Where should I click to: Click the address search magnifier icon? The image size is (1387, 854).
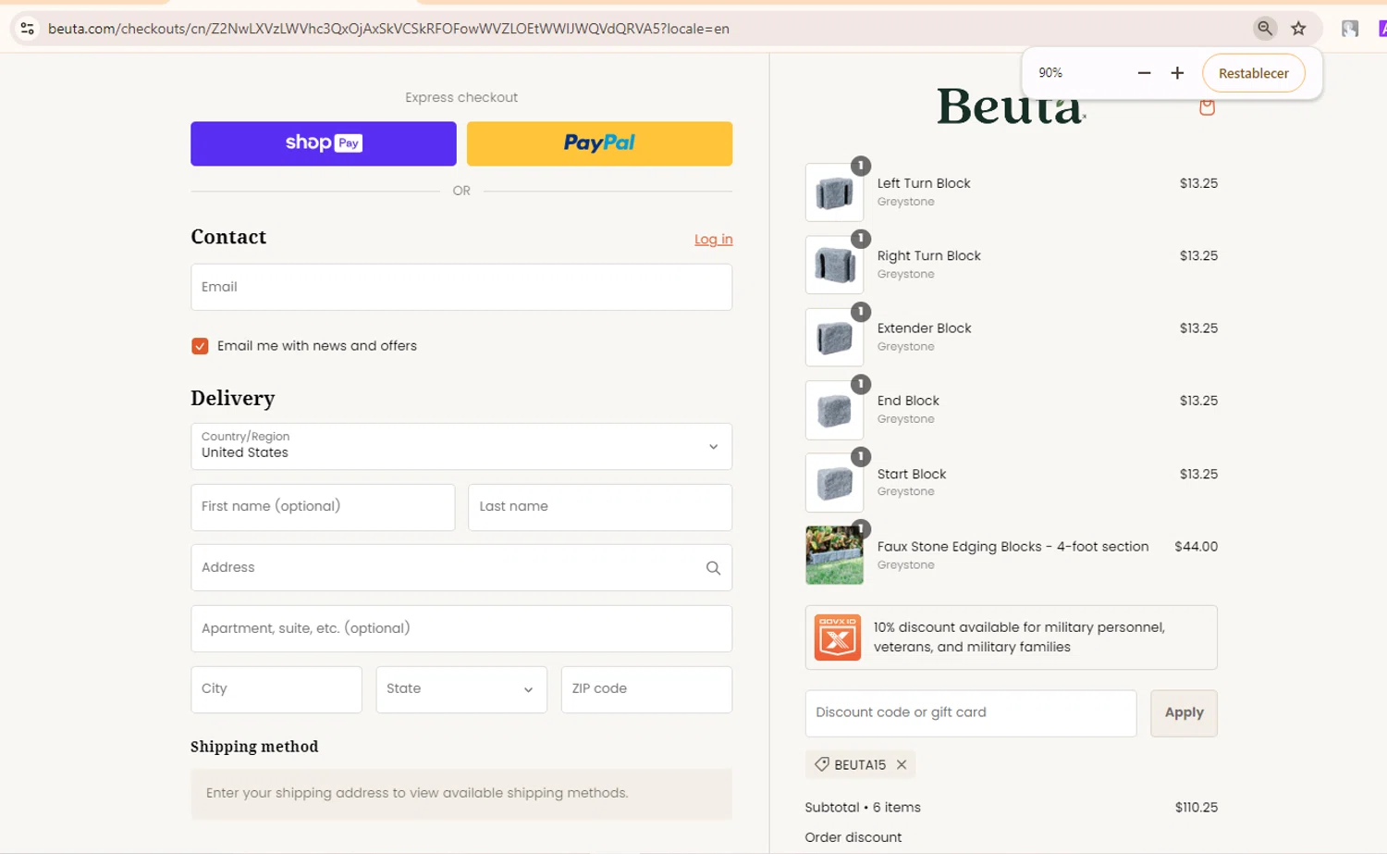pos(713,568)
